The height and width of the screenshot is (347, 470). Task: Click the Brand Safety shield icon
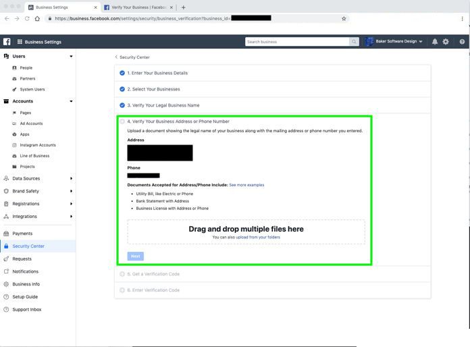(6, 191)
